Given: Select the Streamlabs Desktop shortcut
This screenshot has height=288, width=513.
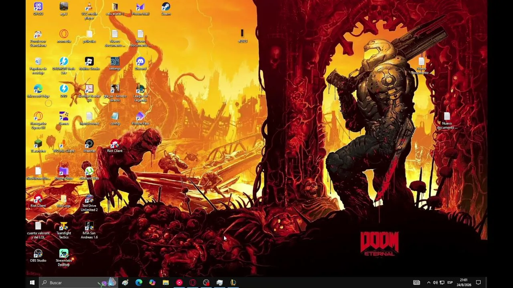Looking at the screenshot, I should (x=64, y=258).
